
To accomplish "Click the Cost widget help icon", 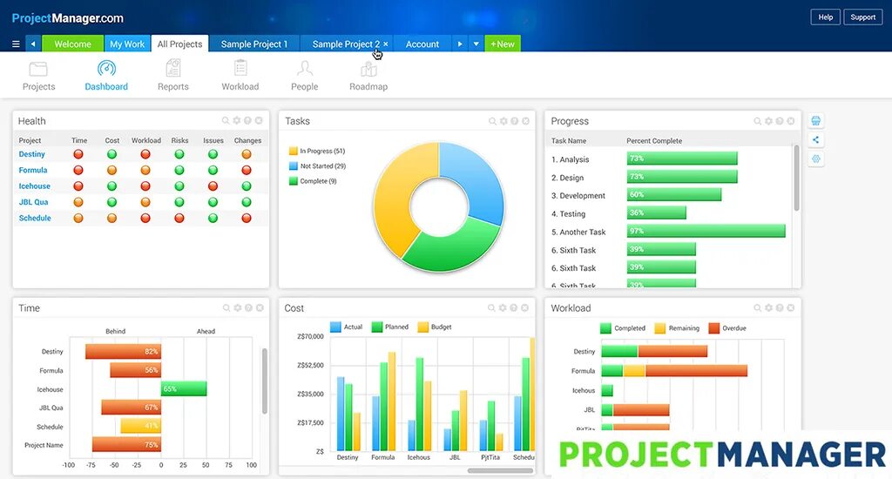I will (x=514, y=307).
